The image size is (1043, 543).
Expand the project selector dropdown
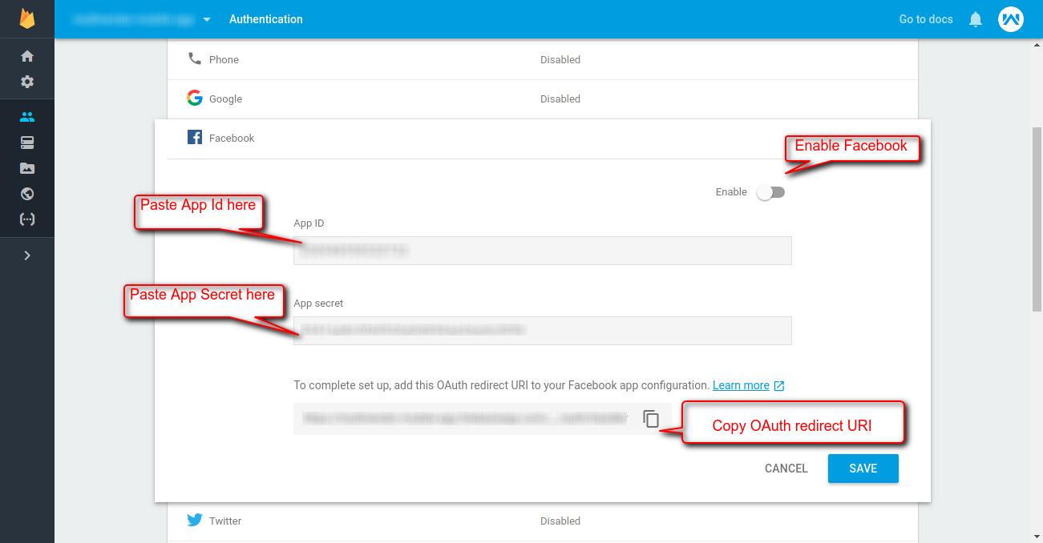coord(207,19)
